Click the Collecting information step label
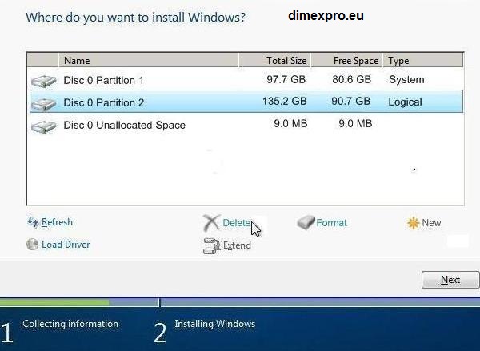 point(70,324)
